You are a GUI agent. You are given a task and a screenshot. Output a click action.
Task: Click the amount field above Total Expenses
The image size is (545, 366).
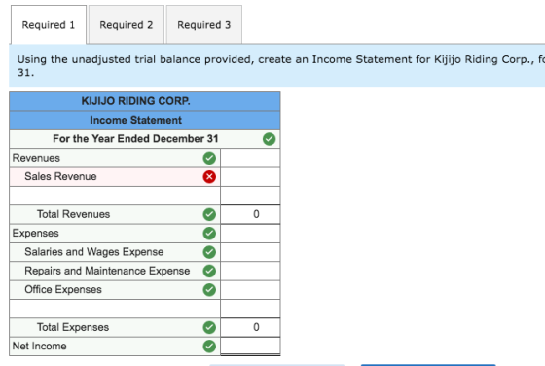(250, 309)
